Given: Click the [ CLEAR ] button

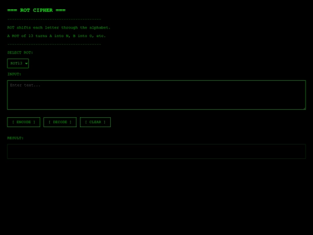Looking at the screenshot, I should point(95,122).
